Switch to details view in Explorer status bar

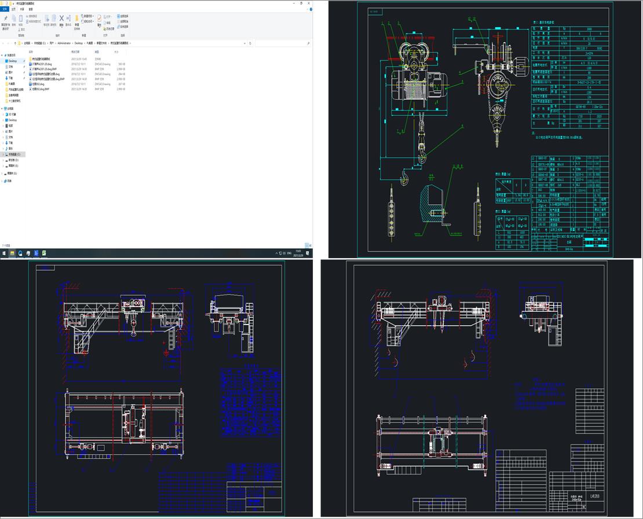click(x=307, y=245)
